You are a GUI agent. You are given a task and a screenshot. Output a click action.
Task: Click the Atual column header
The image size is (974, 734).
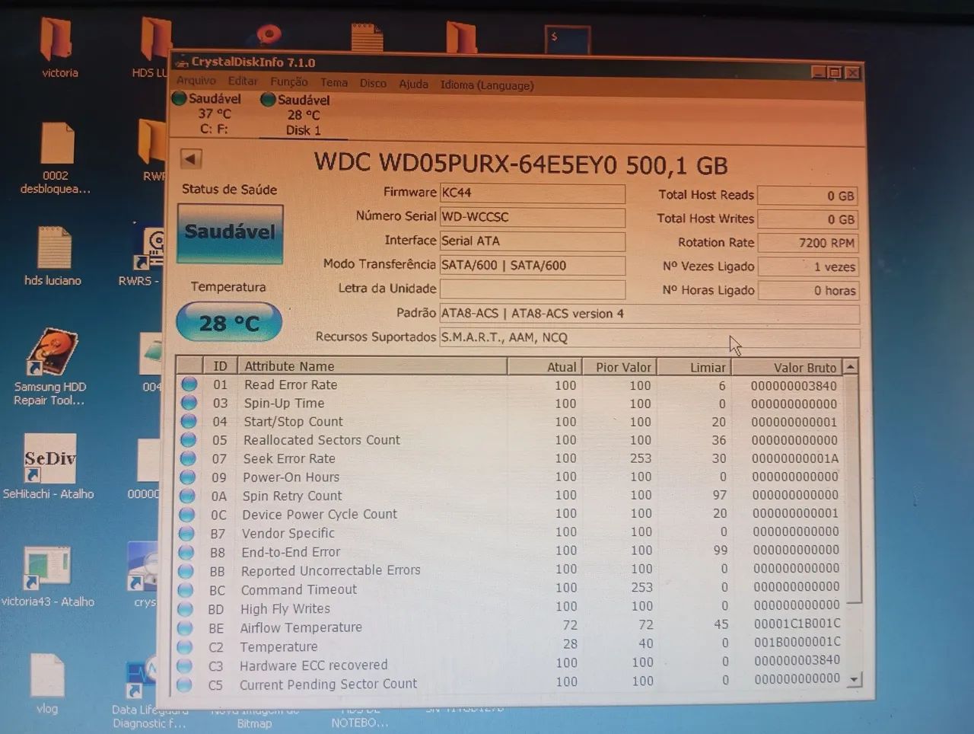click(545, 367)
